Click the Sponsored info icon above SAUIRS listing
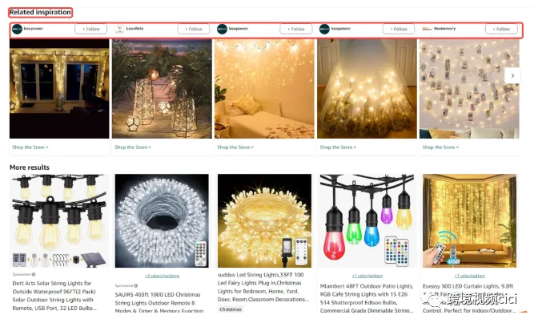534x323 pixels. [136, 285]
